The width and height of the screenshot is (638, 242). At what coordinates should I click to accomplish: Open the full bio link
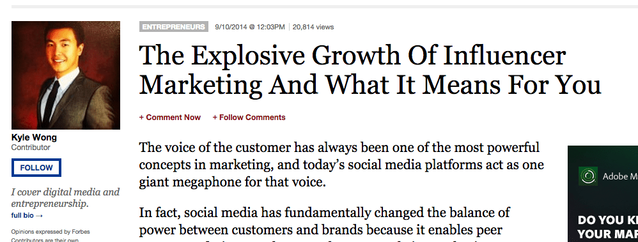tap(27, 216)
